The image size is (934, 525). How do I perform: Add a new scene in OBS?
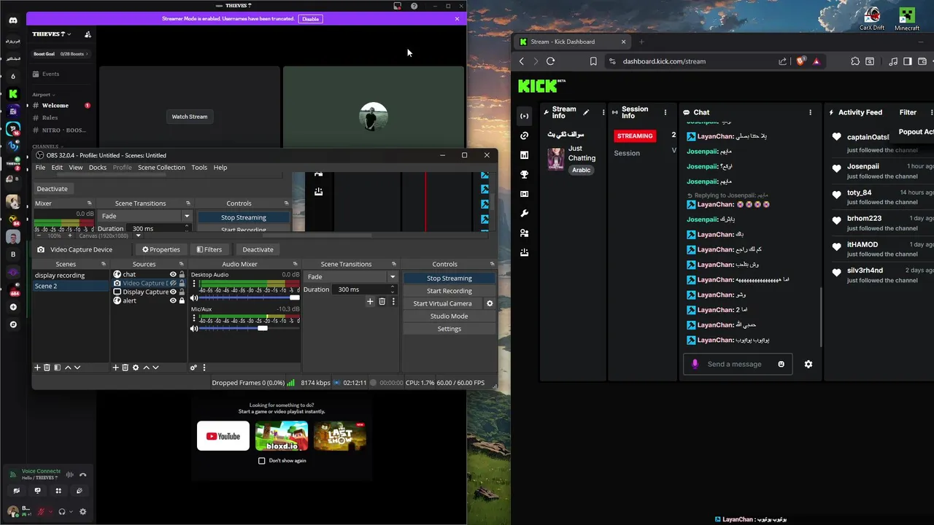pos(37,367)
